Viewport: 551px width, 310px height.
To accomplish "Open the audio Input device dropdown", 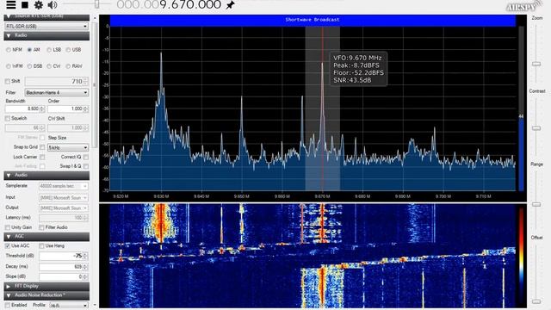I will (63, 198).
